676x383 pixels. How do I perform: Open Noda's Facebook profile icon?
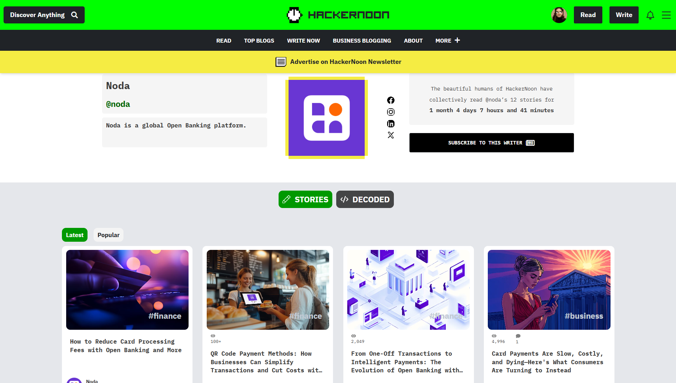pyautogui.click(x=391, y=100)
